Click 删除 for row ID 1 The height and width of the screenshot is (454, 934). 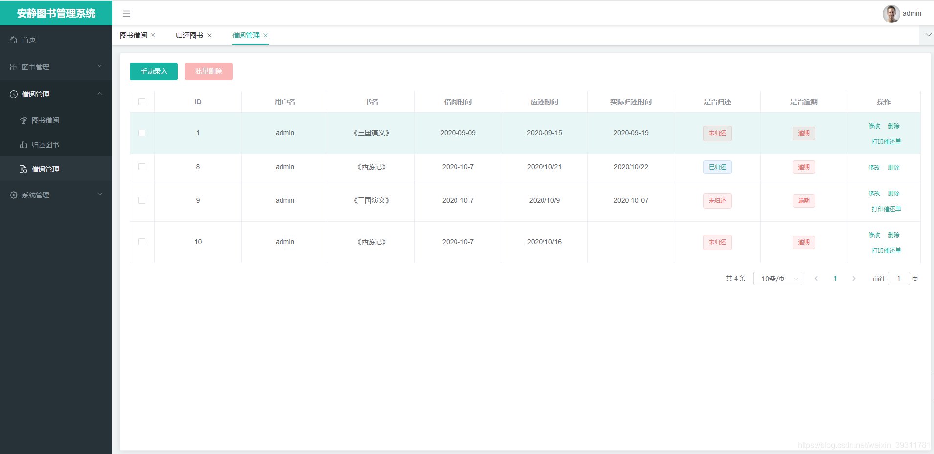coord(894,126)
